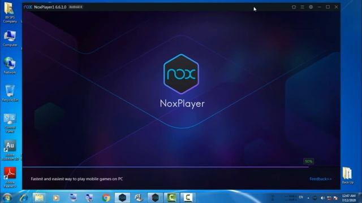Launch Internet Explorer from the taskbar

[24, 198]
